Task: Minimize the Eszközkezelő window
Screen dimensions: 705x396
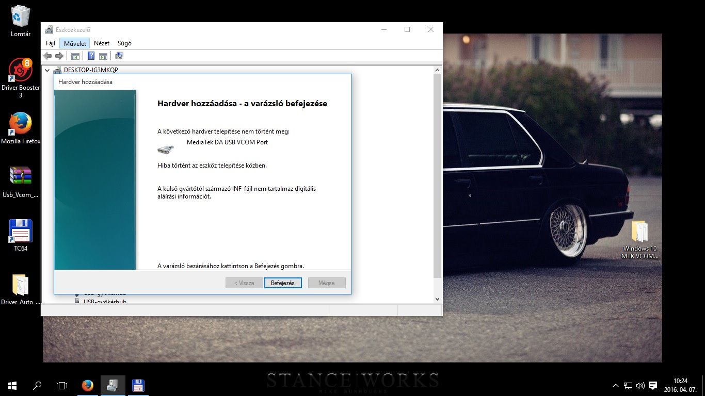Action: click(x=383, y=30)
